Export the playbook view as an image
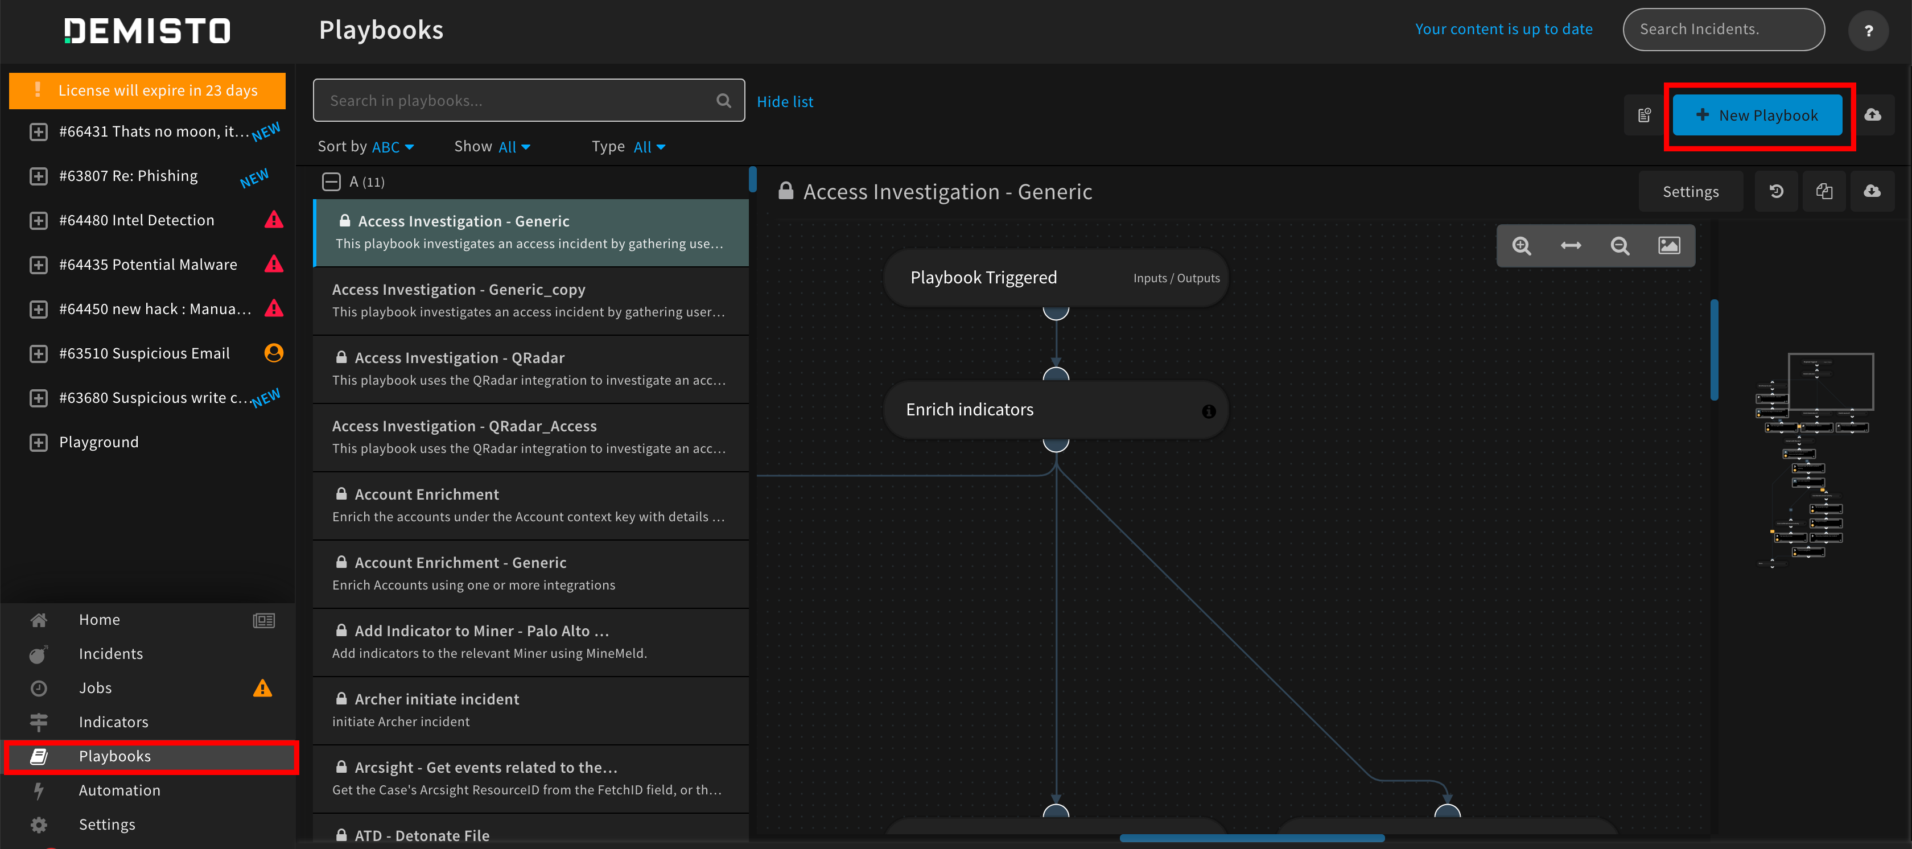This screenshot has width=1912, height=849. 1668,246
